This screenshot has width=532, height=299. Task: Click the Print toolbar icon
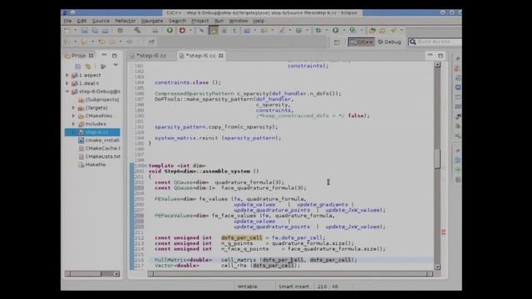tap(106, 31)
